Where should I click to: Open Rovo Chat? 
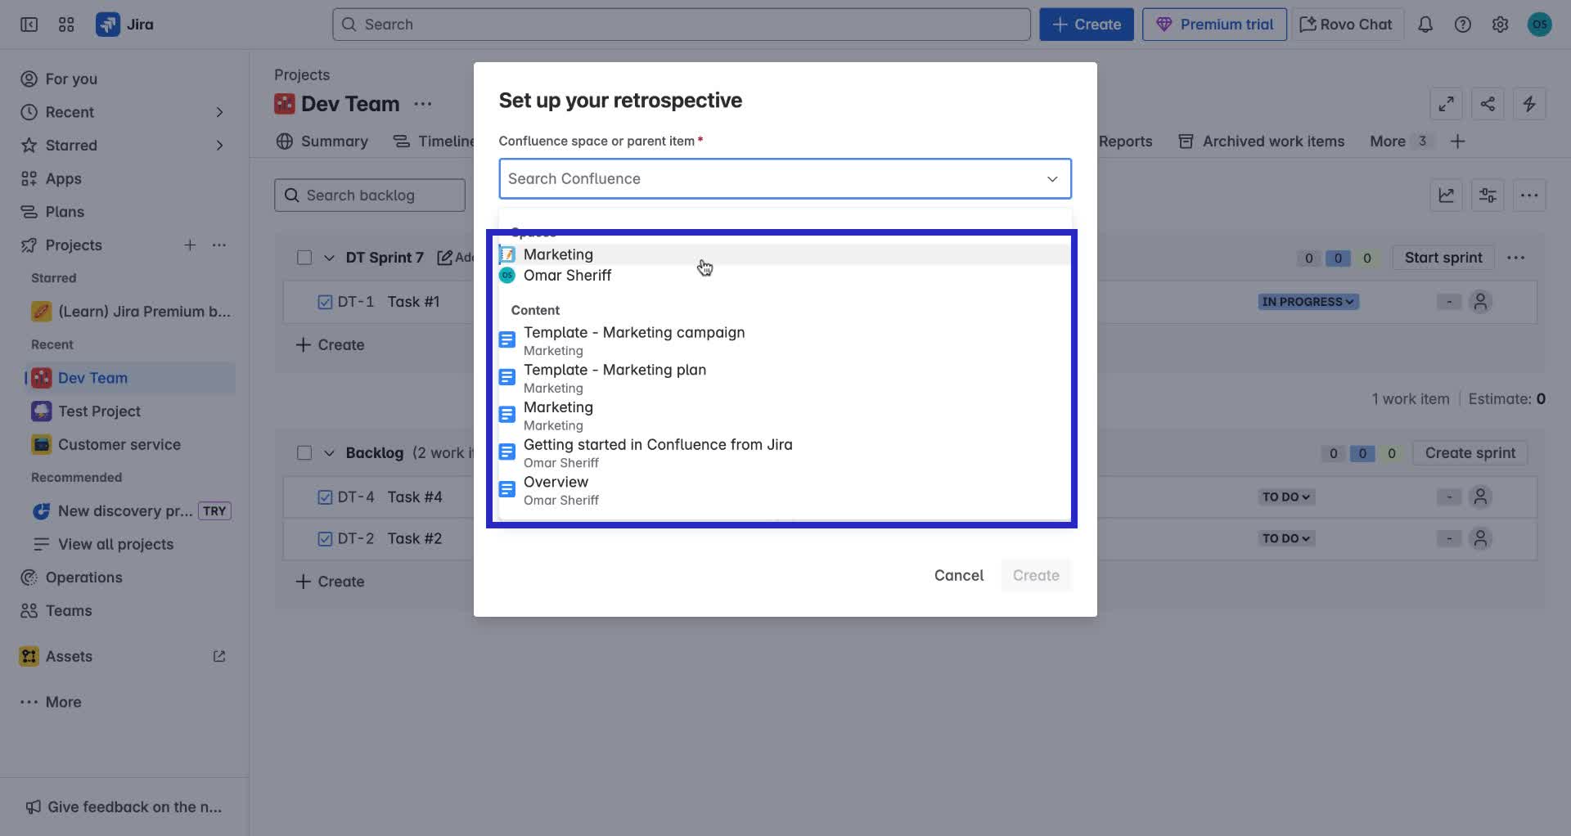point(1345,24)
